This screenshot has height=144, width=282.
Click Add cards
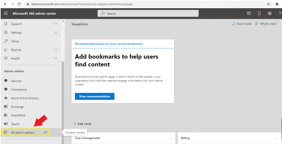pos(82,124)
